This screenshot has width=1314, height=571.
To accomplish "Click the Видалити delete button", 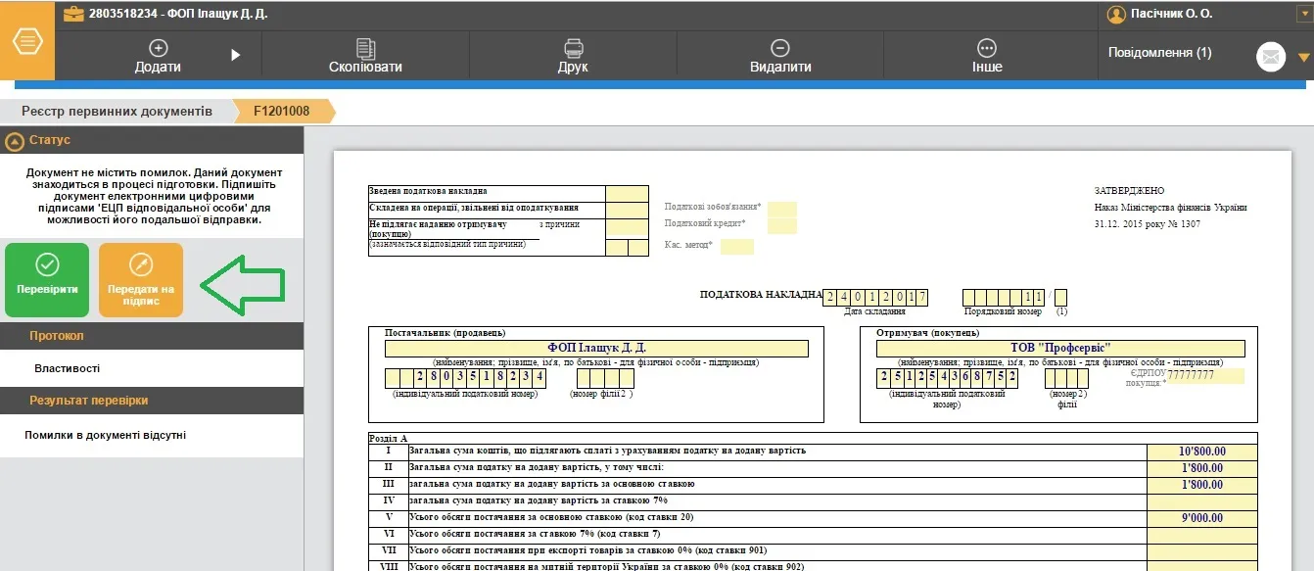I will tap(780, 56).
